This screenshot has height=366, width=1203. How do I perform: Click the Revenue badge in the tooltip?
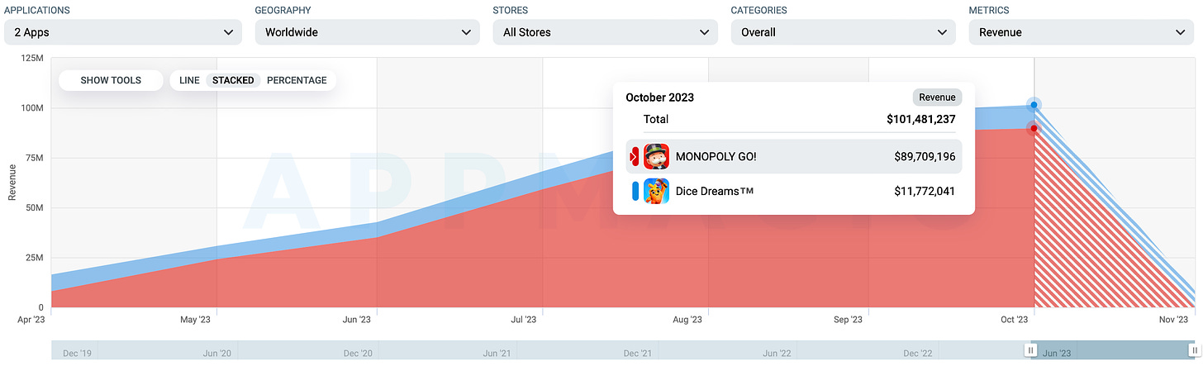(x=937, y=97)
